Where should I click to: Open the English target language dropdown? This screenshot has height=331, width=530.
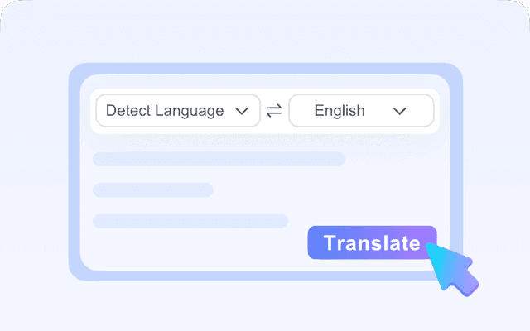pos(361,110)
